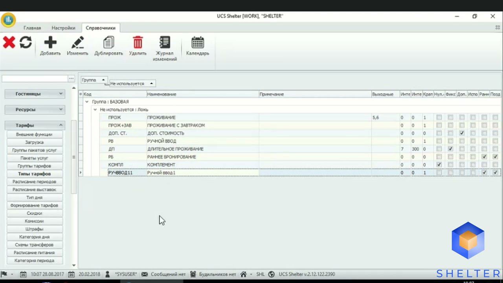This screenshot has height=283, width=503.
Task: Click the Удалить trash icon
Action: click(138, 42)
